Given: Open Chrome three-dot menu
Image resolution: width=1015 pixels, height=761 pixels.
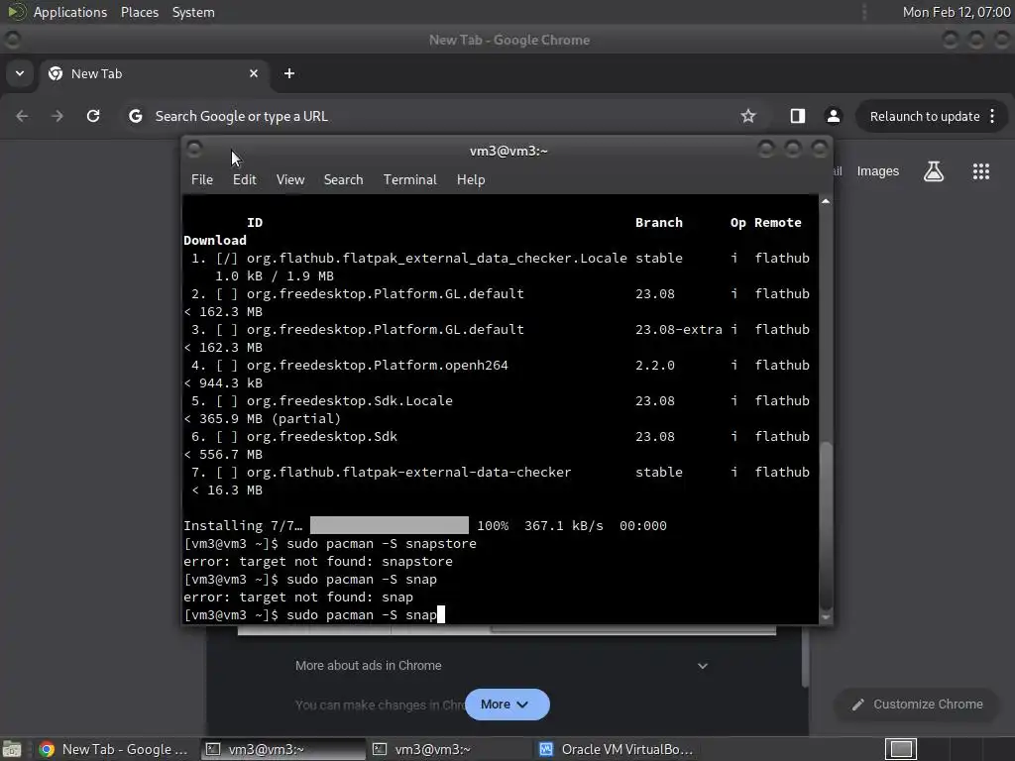Looking at the screenshot, I should tap(992, 117).
